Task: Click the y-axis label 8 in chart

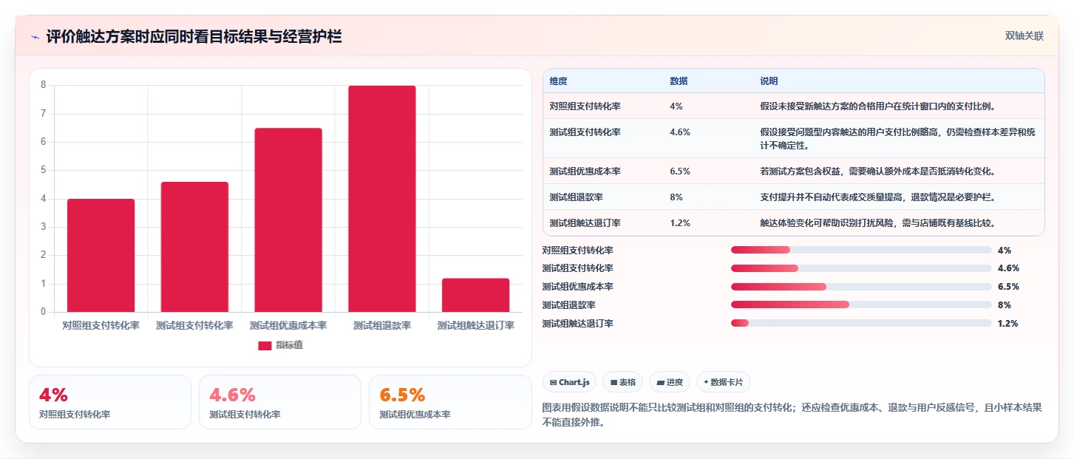Action: [x=44, y=85]
